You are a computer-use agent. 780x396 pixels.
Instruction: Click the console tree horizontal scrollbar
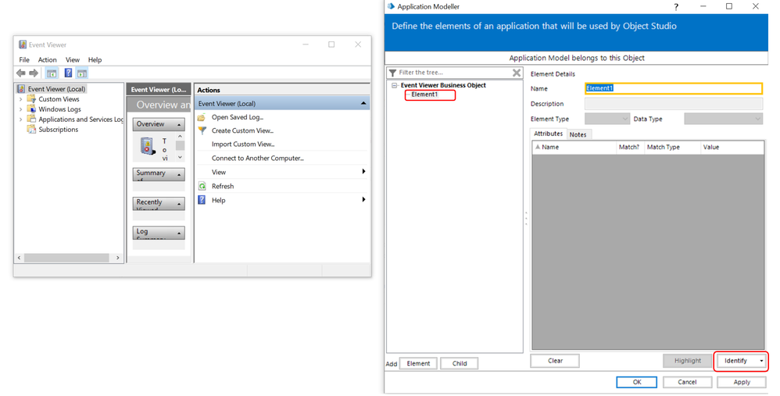[x=66, y=258]
